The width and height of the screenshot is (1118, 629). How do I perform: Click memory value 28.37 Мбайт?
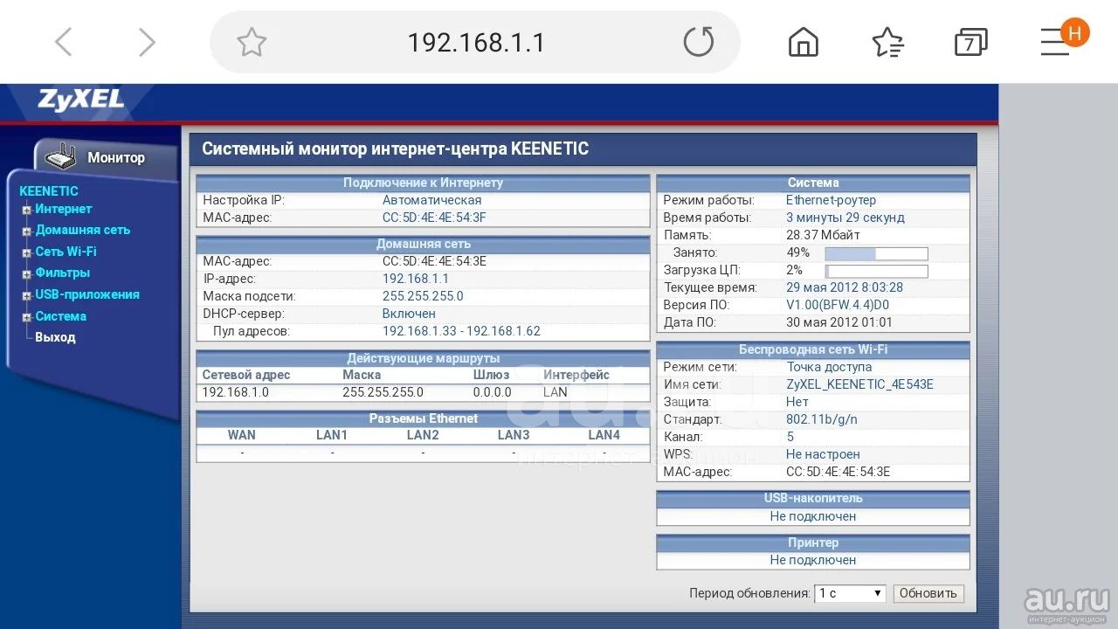[823, 235]
